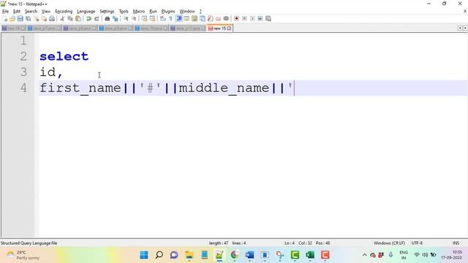The image size is (468, 263).
Task: Click the Windows (CR LF) status entry
Action: (x=389, y=243)
